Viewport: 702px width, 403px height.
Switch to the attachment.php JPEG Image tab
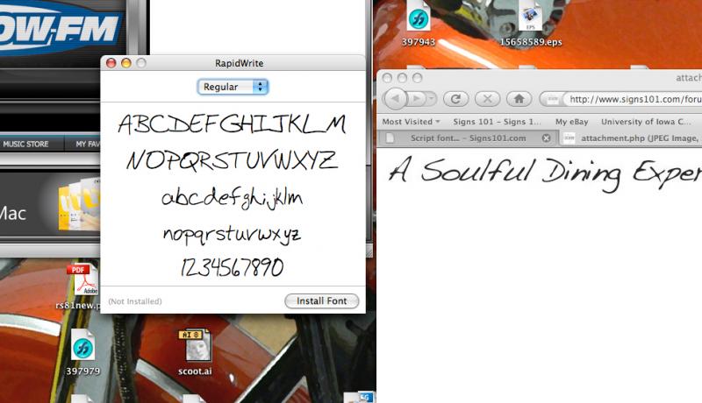point(631,138)
